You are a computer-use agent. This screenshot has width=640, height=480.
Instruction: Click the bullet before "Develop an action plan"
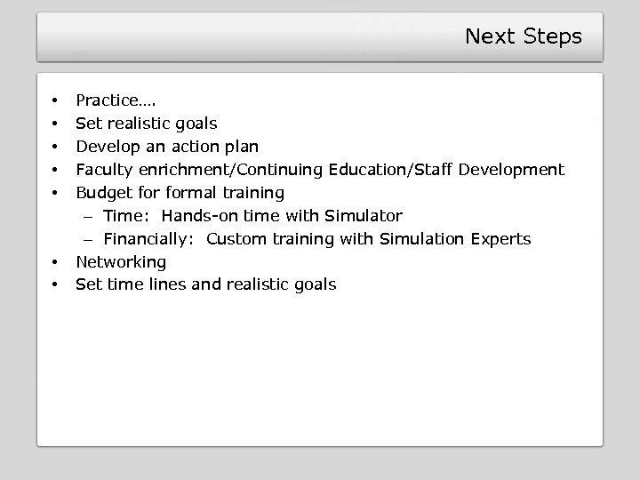click(54, 147)
